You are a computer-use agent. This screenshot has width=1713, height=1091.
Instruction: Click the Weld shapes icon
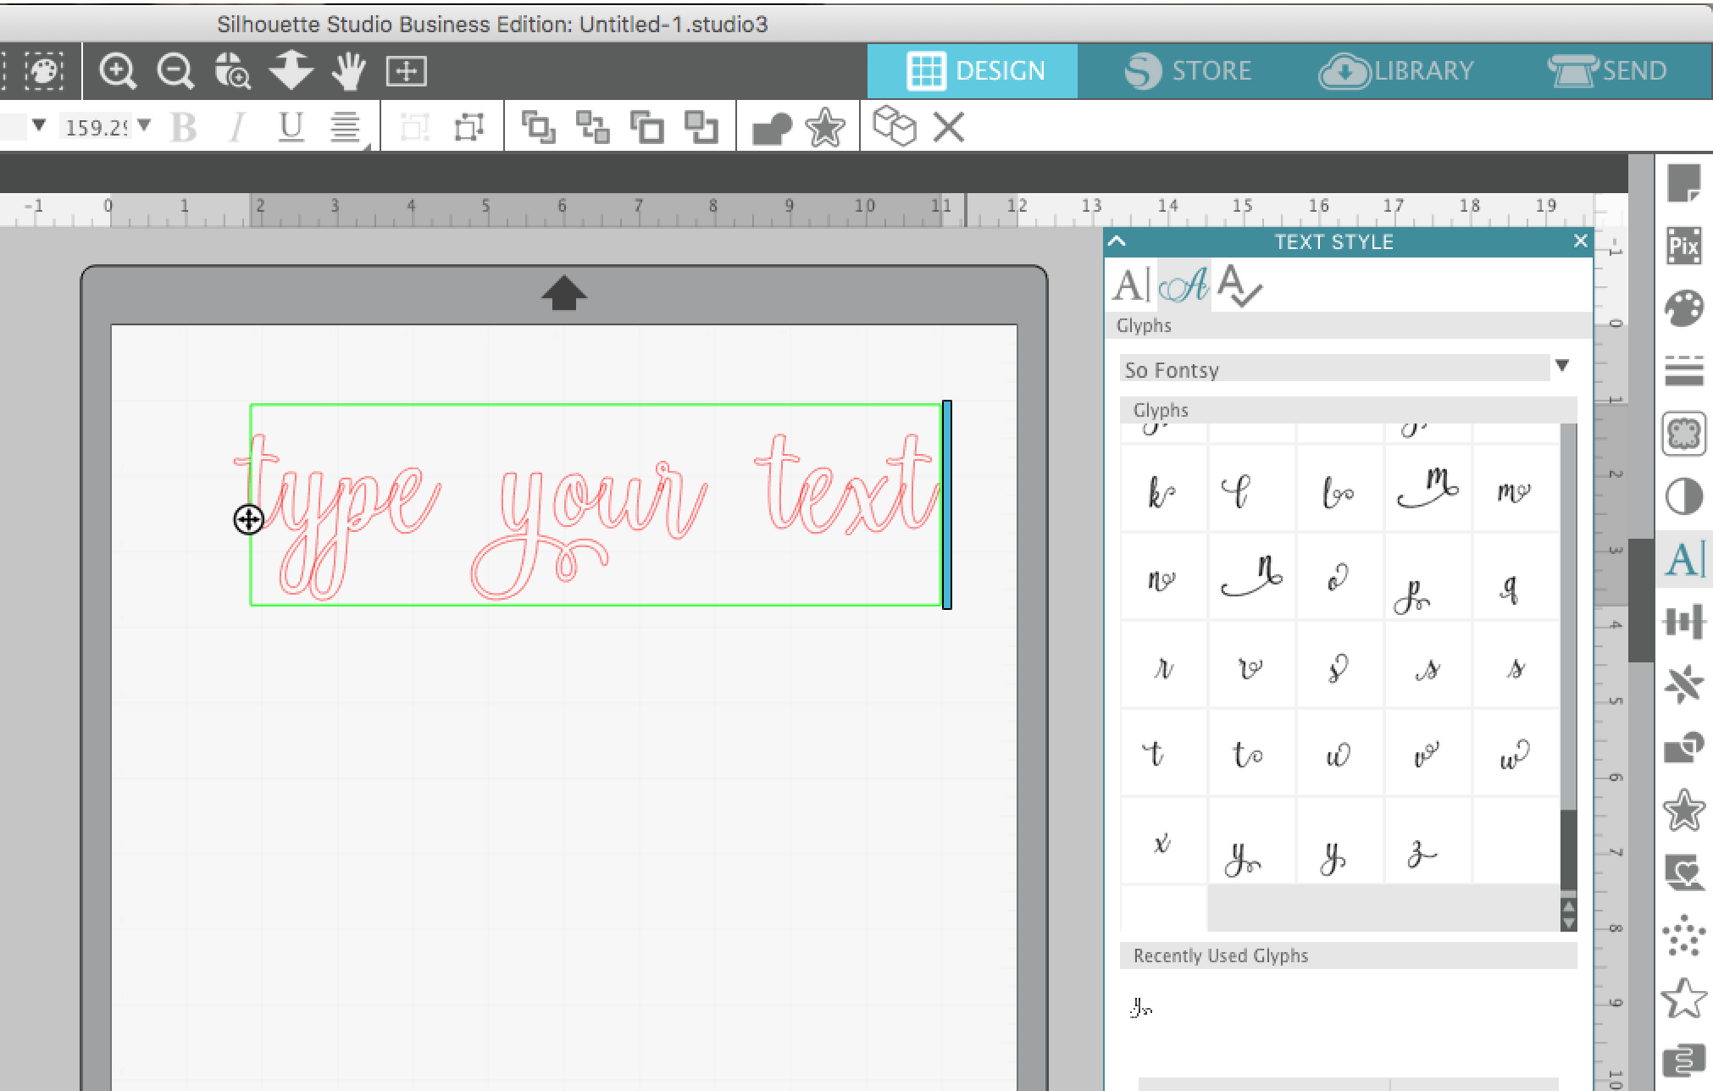771,129
